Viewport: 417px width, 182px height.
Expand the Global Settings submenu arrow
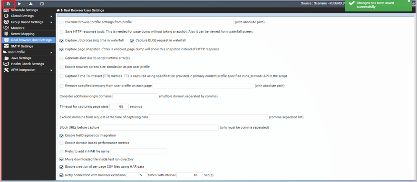(x=51, y=16)
